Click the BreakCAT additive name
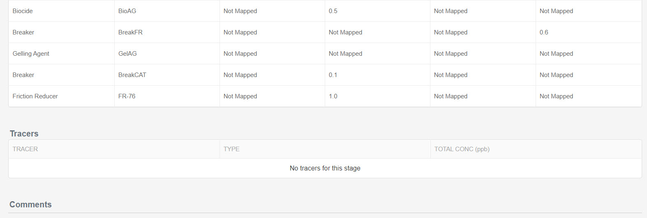Screen dimensions: 647x218 [132, 75]
